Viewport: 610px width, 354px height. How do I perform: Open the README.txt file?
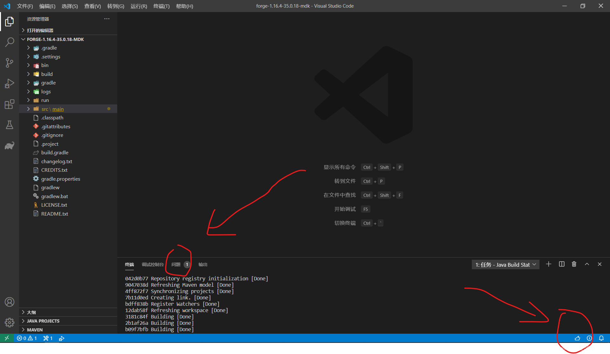tap(68, 214)
